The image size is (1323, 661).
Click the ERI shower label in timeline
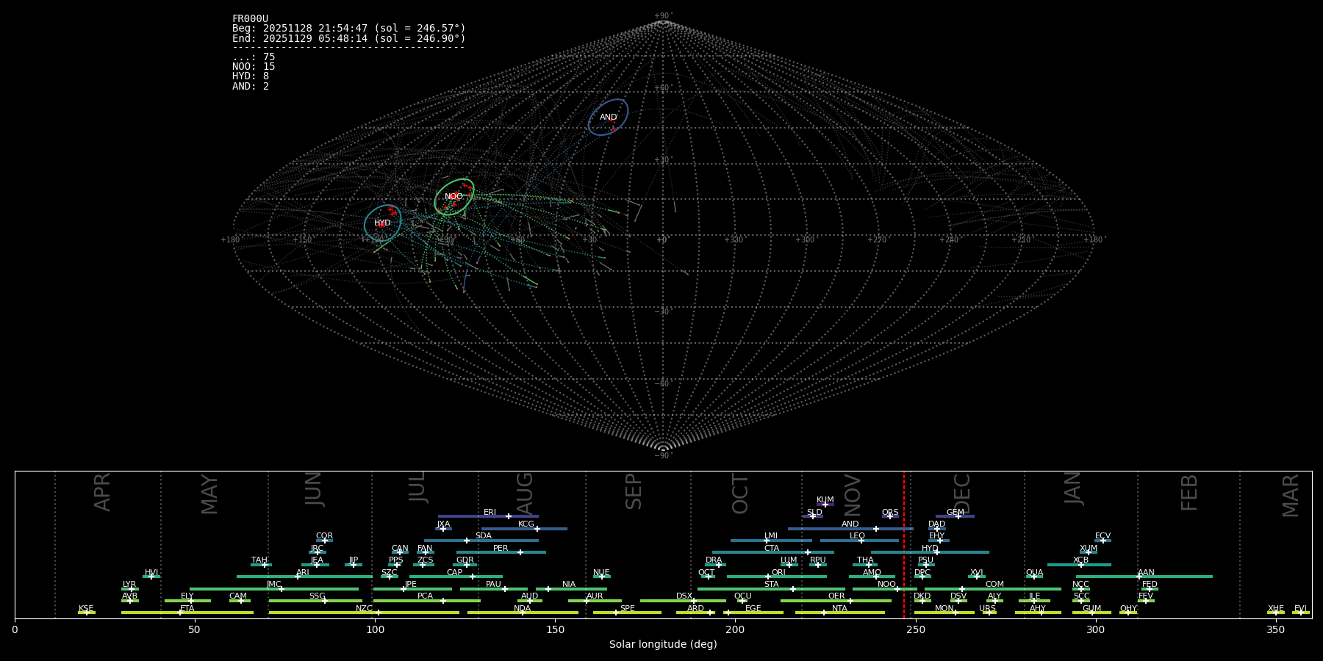click(490, 513)
